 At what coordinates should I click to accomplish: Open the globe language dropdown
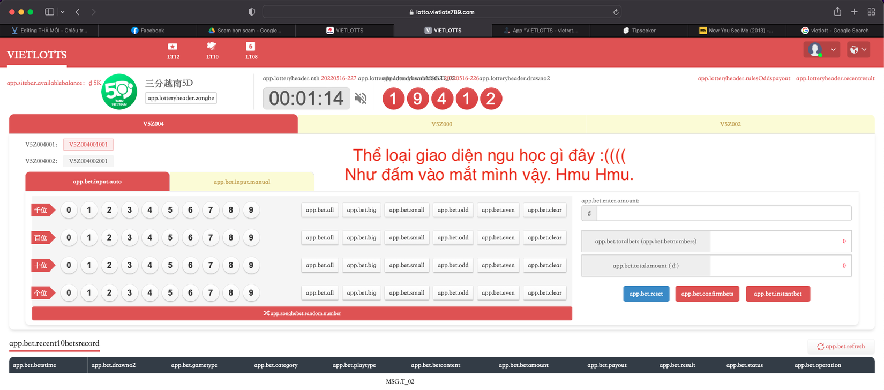click(x=858, y=50)
